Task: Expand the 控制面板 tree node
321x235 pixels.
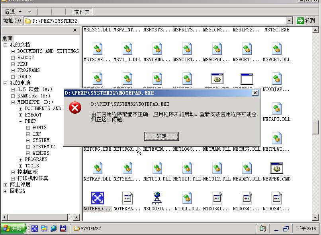Action: (x=13, y=172)
